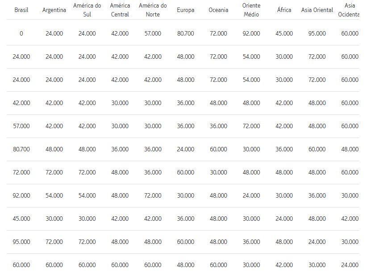Viewport: 366px width, 272px height.
Task: Click the 80.700 cell in Brasil column
Action: coord(21,149)
